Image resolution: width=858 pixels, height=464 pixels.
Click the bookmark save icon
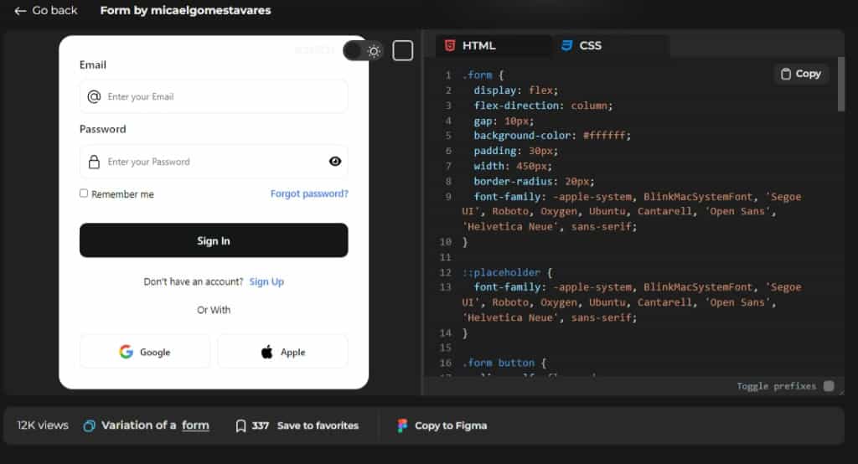(240, 425)
